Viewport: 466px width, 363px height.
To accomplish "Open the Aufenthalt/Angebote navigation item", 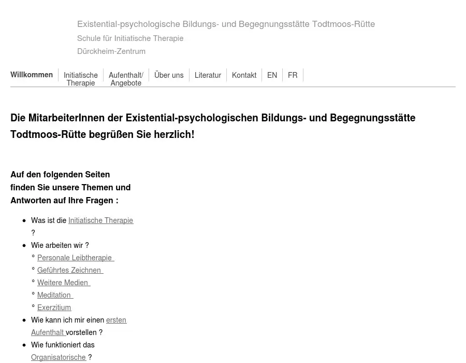I will pyautogui.click(x=126, y=79).
